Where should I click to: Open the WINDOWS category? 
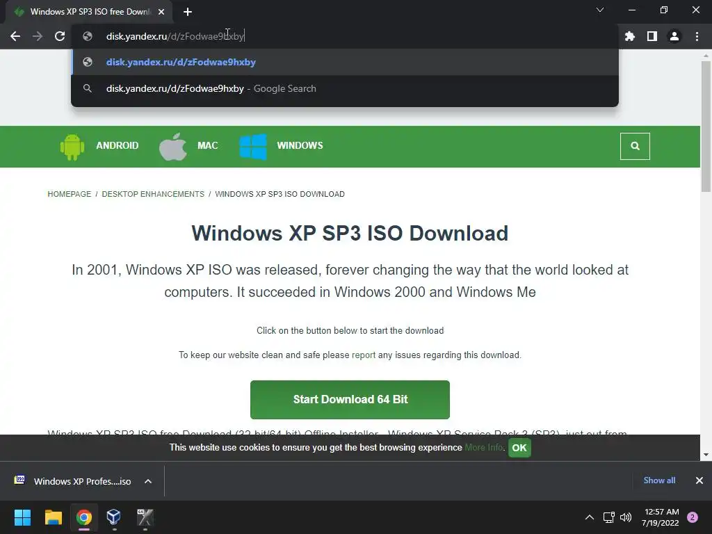click(300, 145)
